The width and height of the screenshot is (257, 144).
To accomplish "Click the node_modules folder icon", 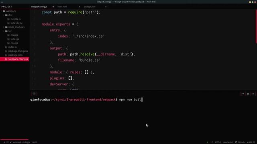I will [x=6, y=27].
